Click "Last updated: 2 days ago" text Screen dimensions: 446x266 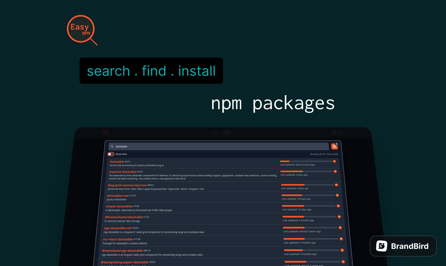click(294, 175)
